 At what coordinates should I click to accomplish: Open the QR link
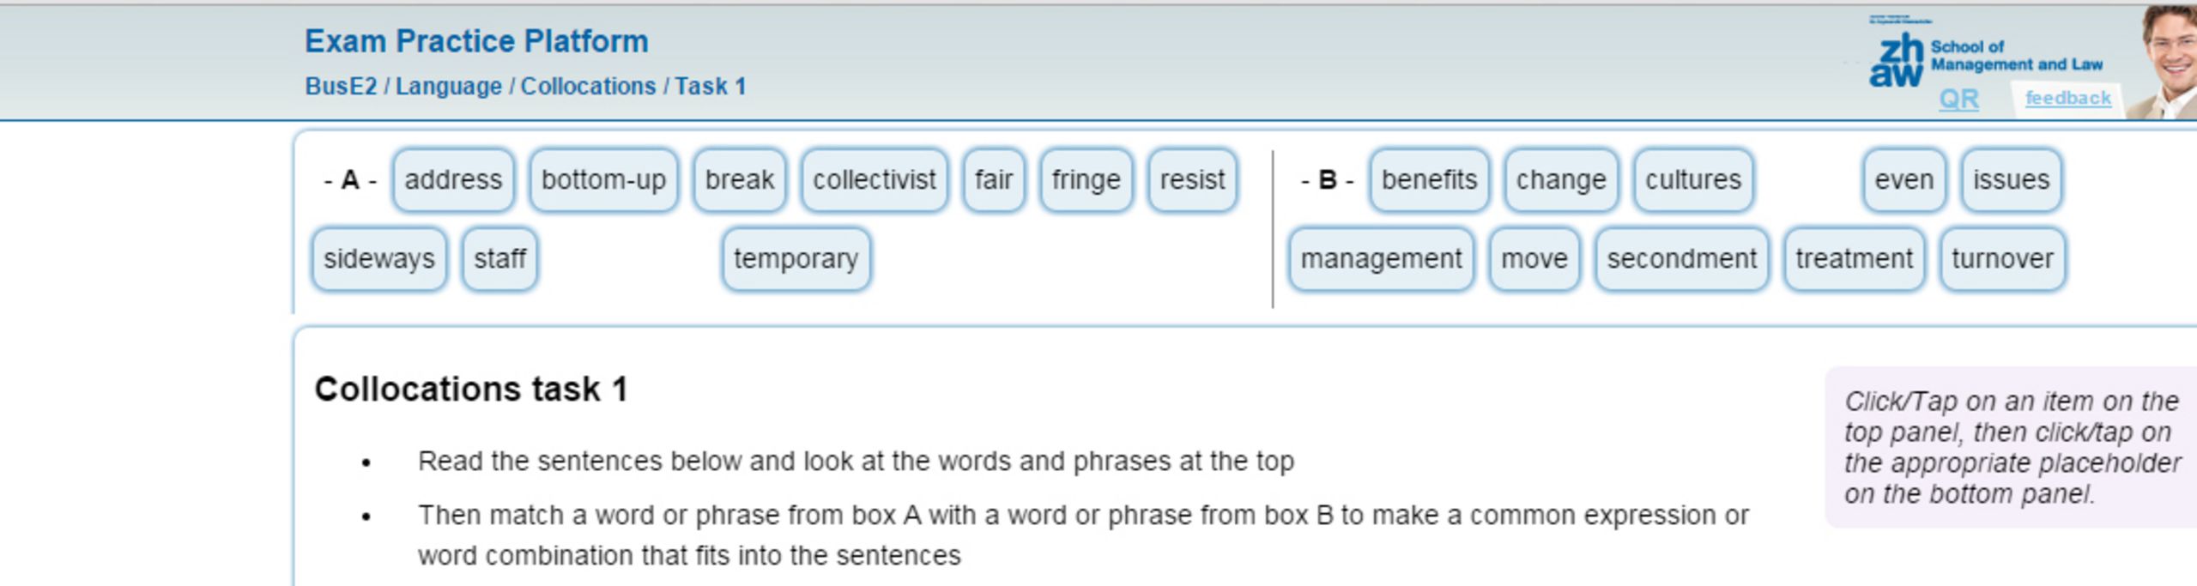point(1959,99)
